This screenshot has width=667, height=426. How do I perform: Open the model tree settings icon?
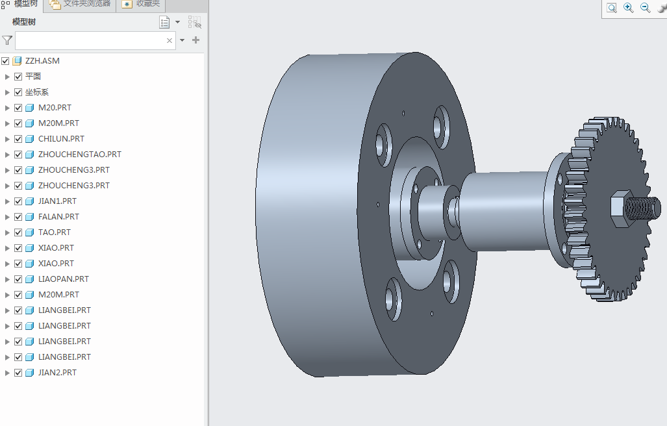(164, 22)
